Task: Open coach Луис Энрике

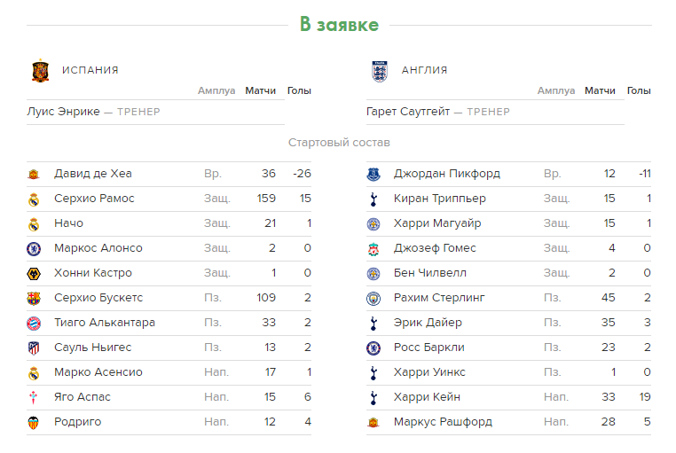Action: 63,112
